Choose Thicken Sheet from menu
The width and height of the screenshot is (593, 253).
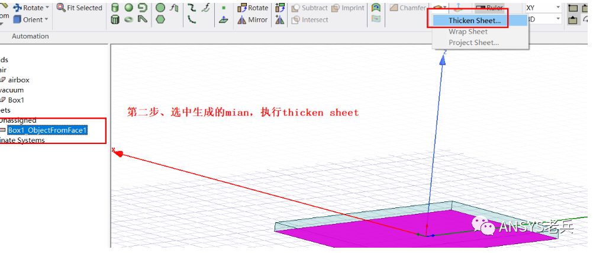474,21
